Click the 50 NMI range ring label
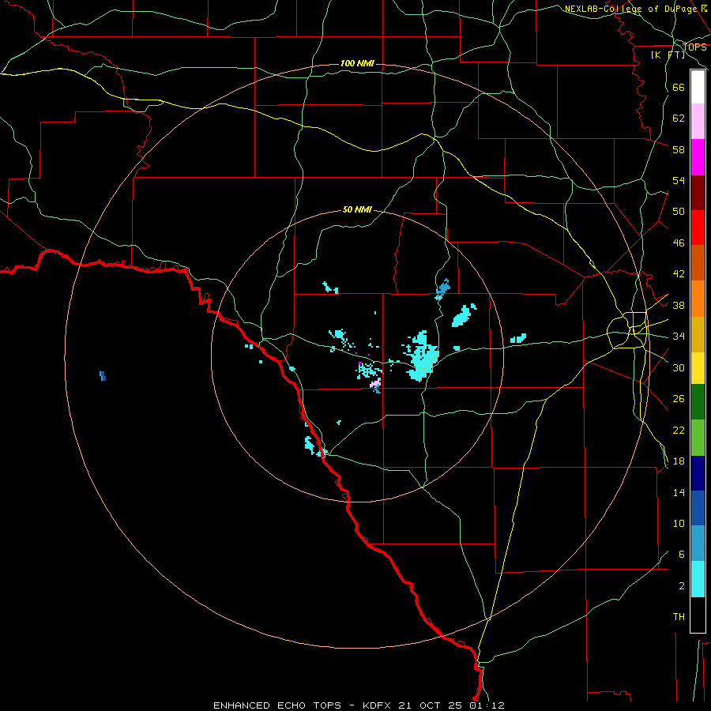 tap(357, 209)
